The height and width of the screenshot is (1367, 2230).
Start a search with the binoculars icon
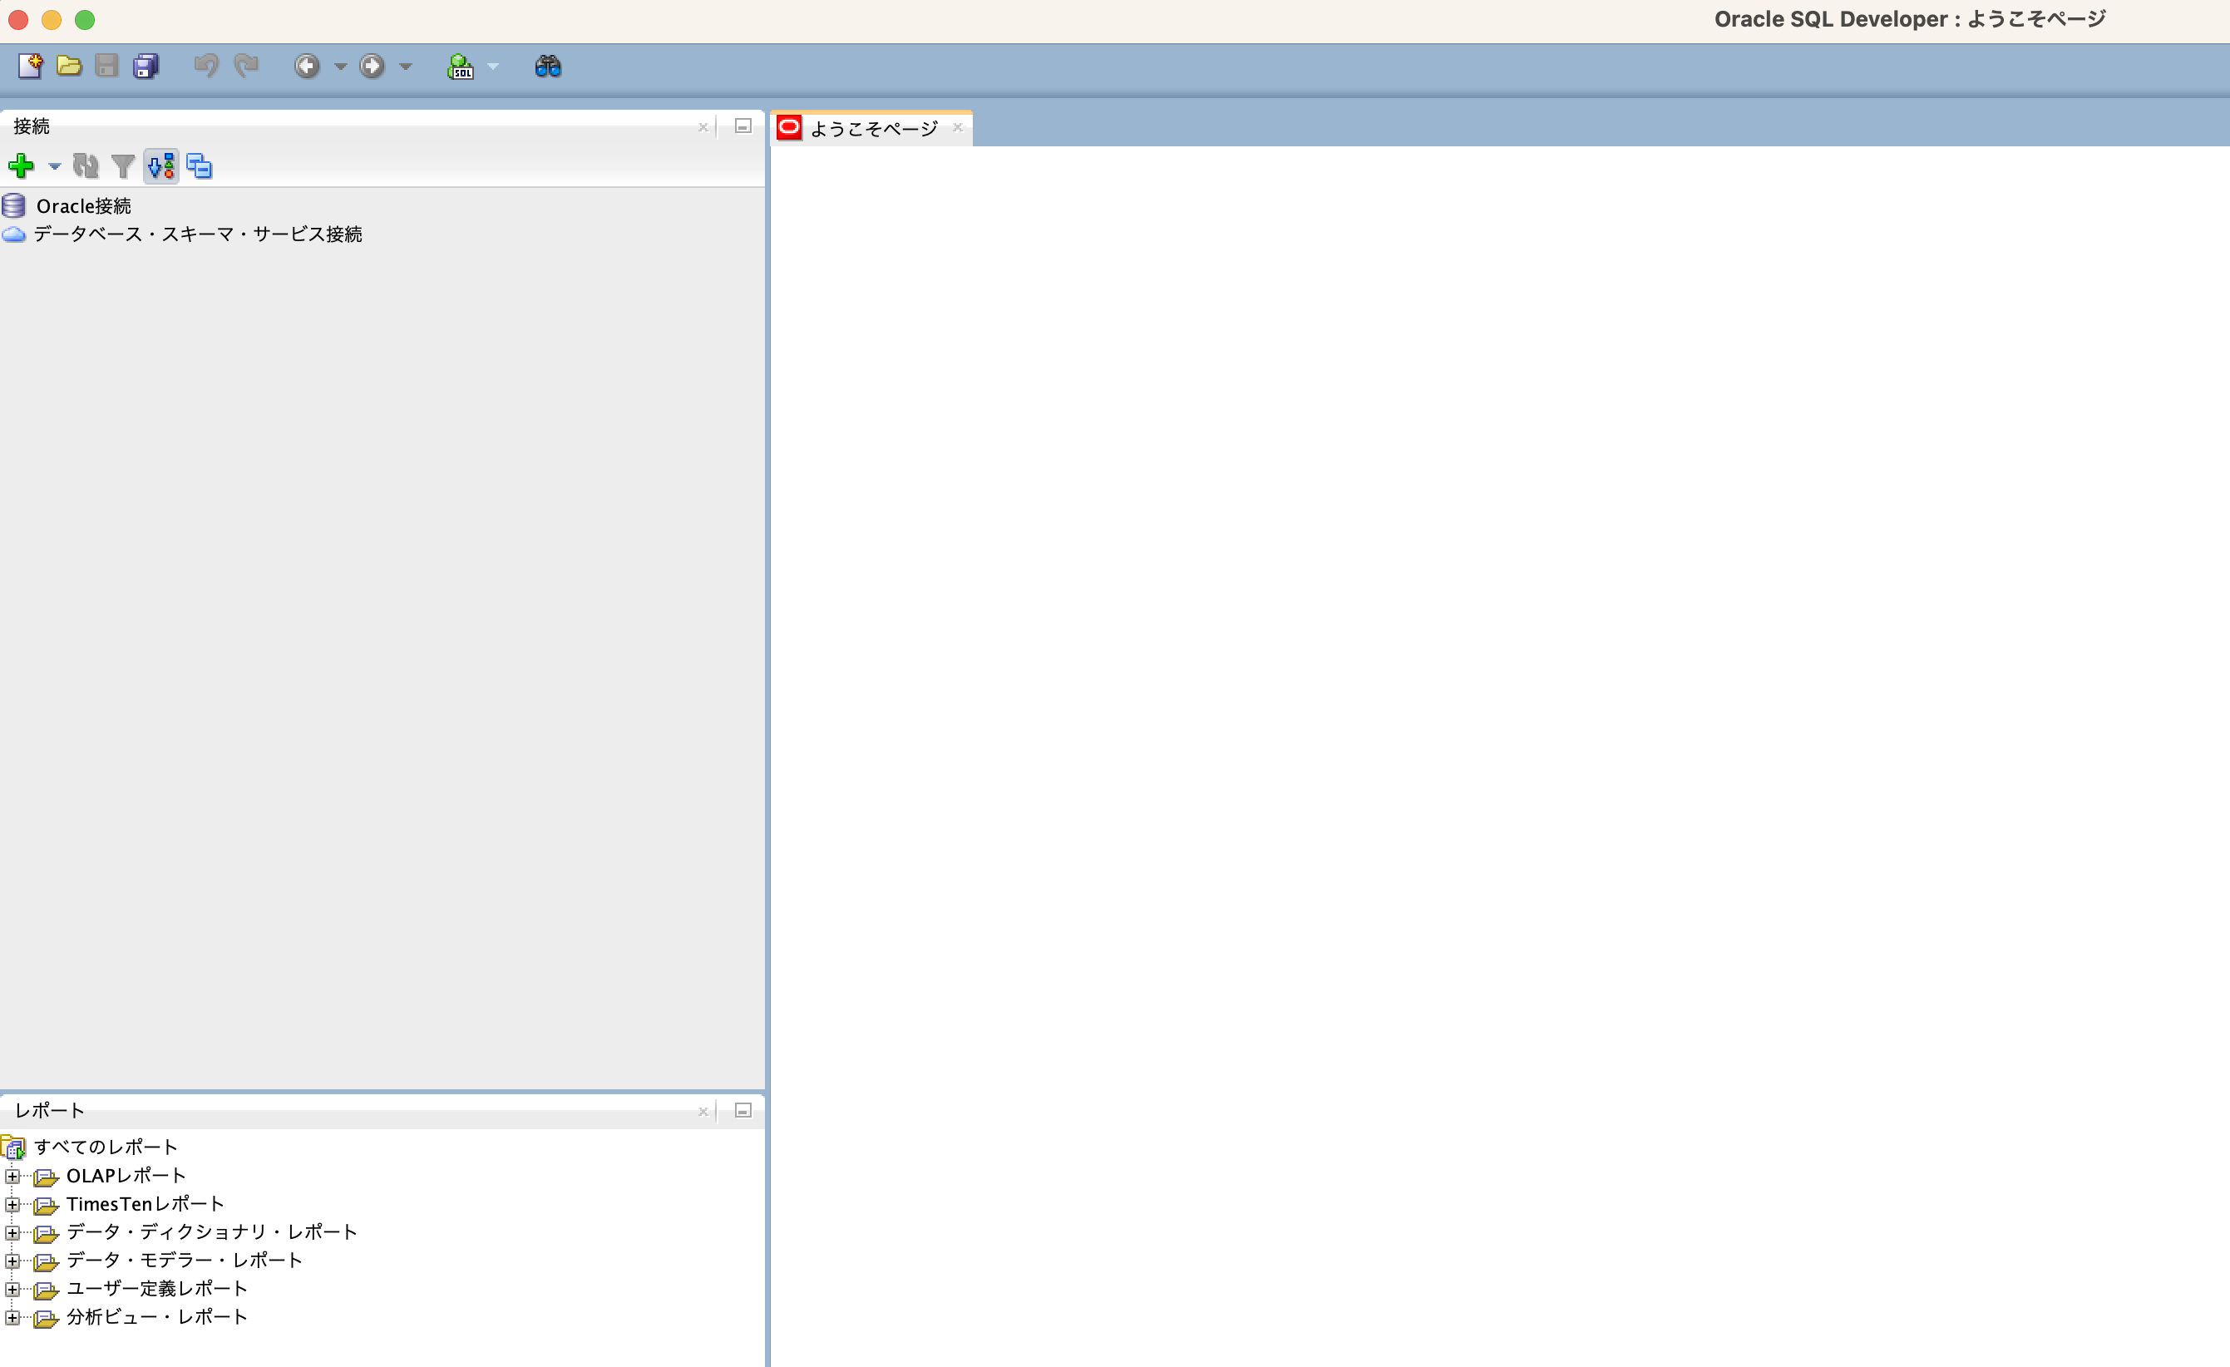click(546, 66)
